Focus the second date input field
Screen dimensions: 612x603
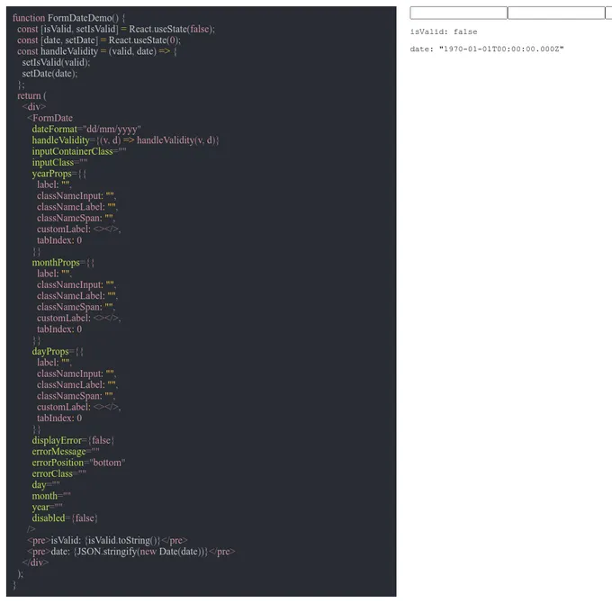(x=556, y=13)
